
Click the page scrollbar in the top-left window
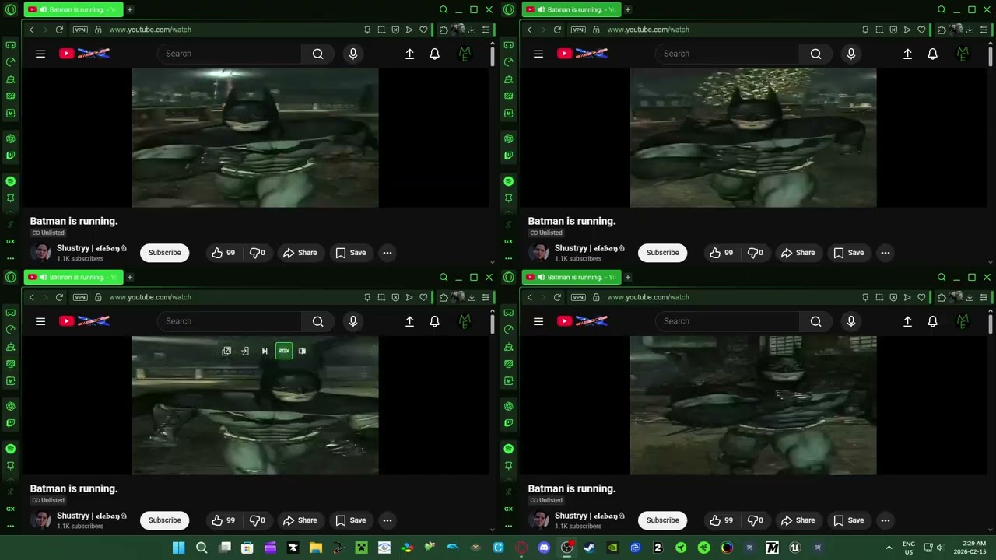[493, 56]
